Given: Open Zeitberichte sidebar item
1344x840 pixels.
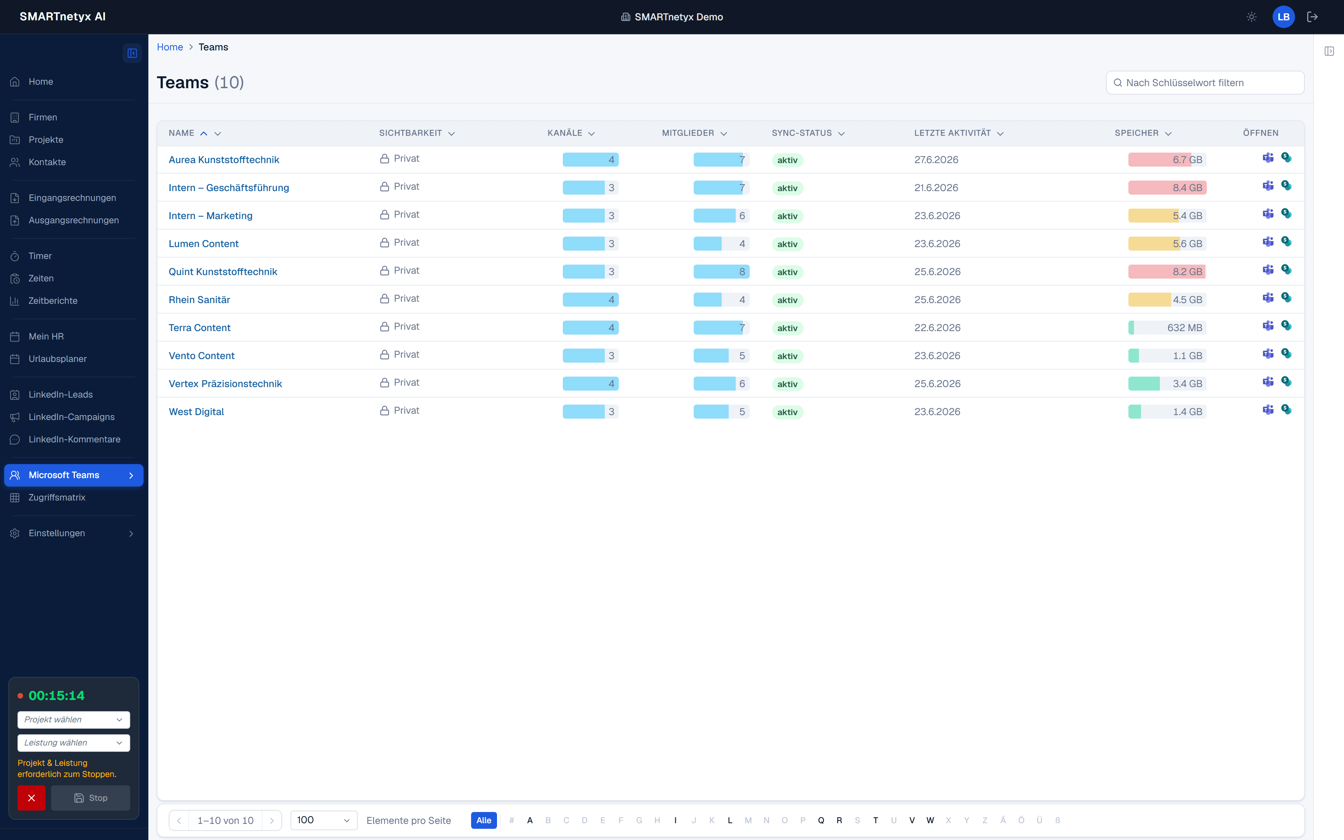Looking at the screenshot, I should [74, 301].
